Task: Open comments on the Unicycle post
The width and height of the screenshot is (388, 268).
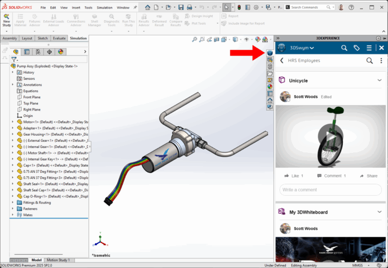Action: click(331, 176)
